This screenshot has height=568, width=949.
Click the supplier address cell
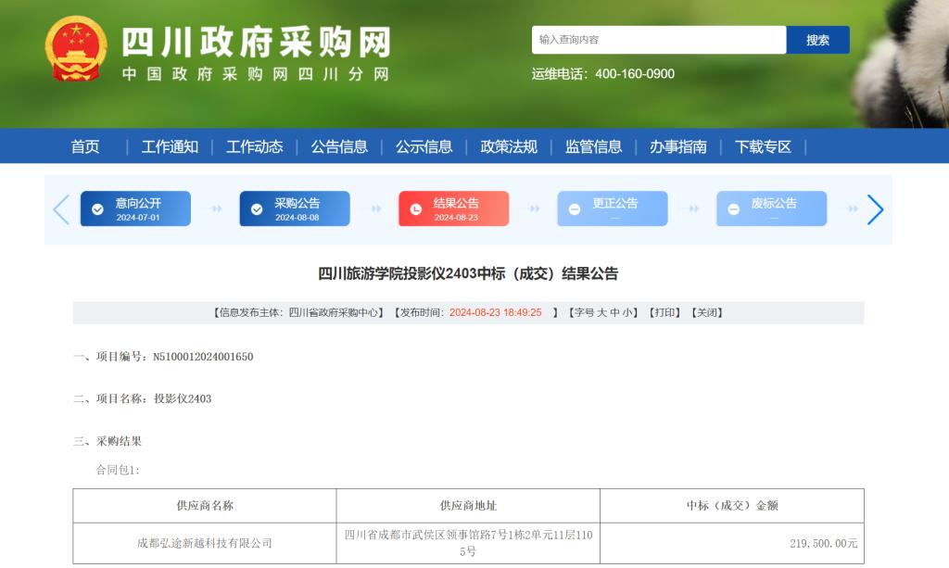point(468,543)
